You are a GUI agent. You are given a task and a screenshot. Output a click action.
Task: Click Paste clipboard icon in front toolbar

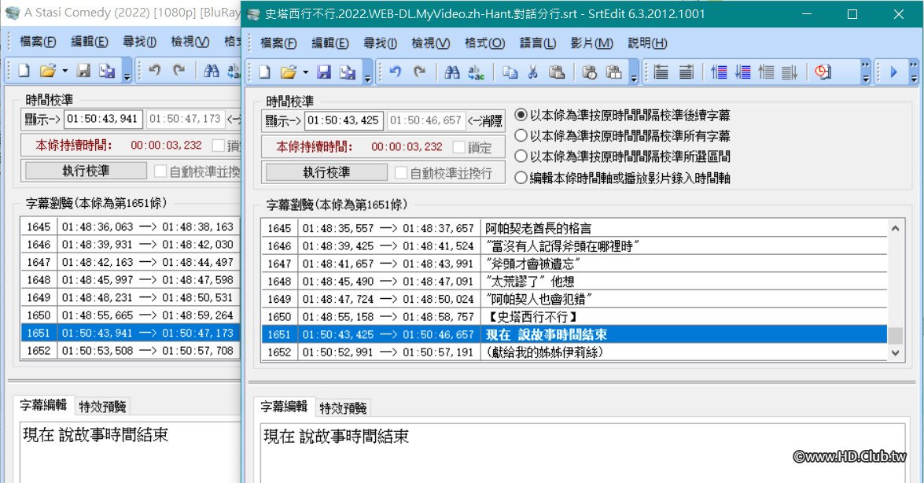(x=557, y=72)
